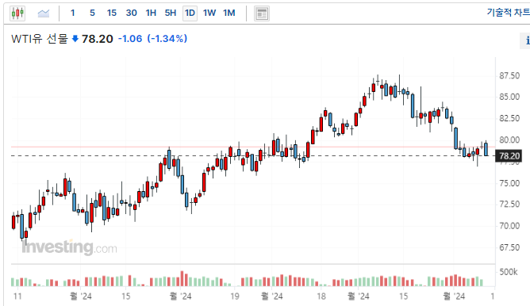
Task: Select the candlestick chart type icon
Action: pos(17,13)
